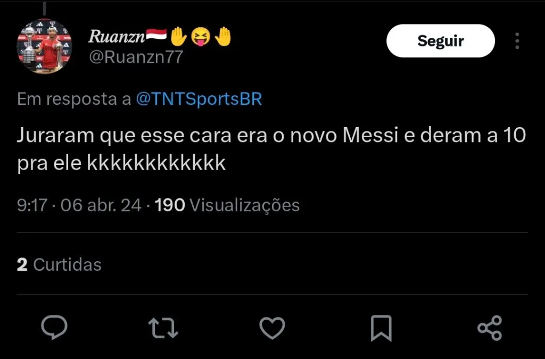
Task: Show the 190 Visualizações view stats
Action: click(x=227, y=205)
